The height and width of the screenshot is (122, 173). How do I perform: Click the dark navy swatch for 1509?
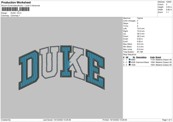pyautogui.click(x=130, y=65)
